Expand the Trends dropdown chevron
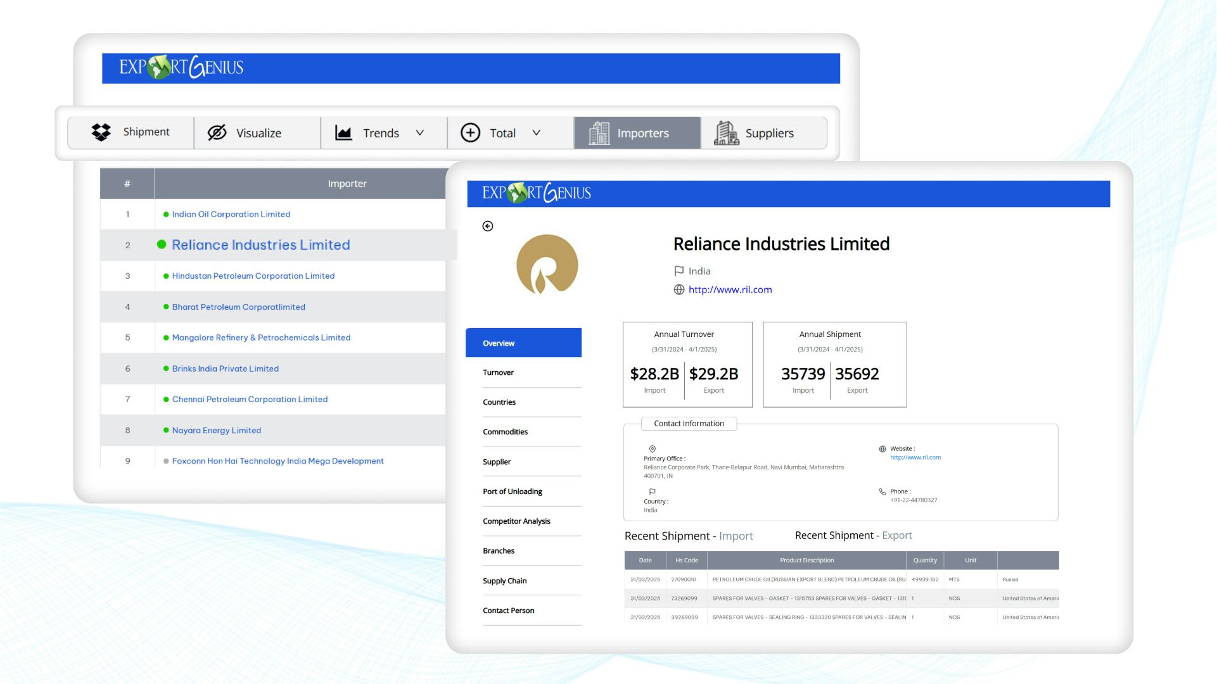1217x684 pixels. pos(419,133)
